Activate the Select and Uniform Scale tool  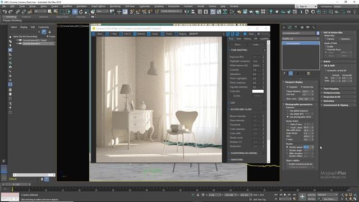[87, 12]
